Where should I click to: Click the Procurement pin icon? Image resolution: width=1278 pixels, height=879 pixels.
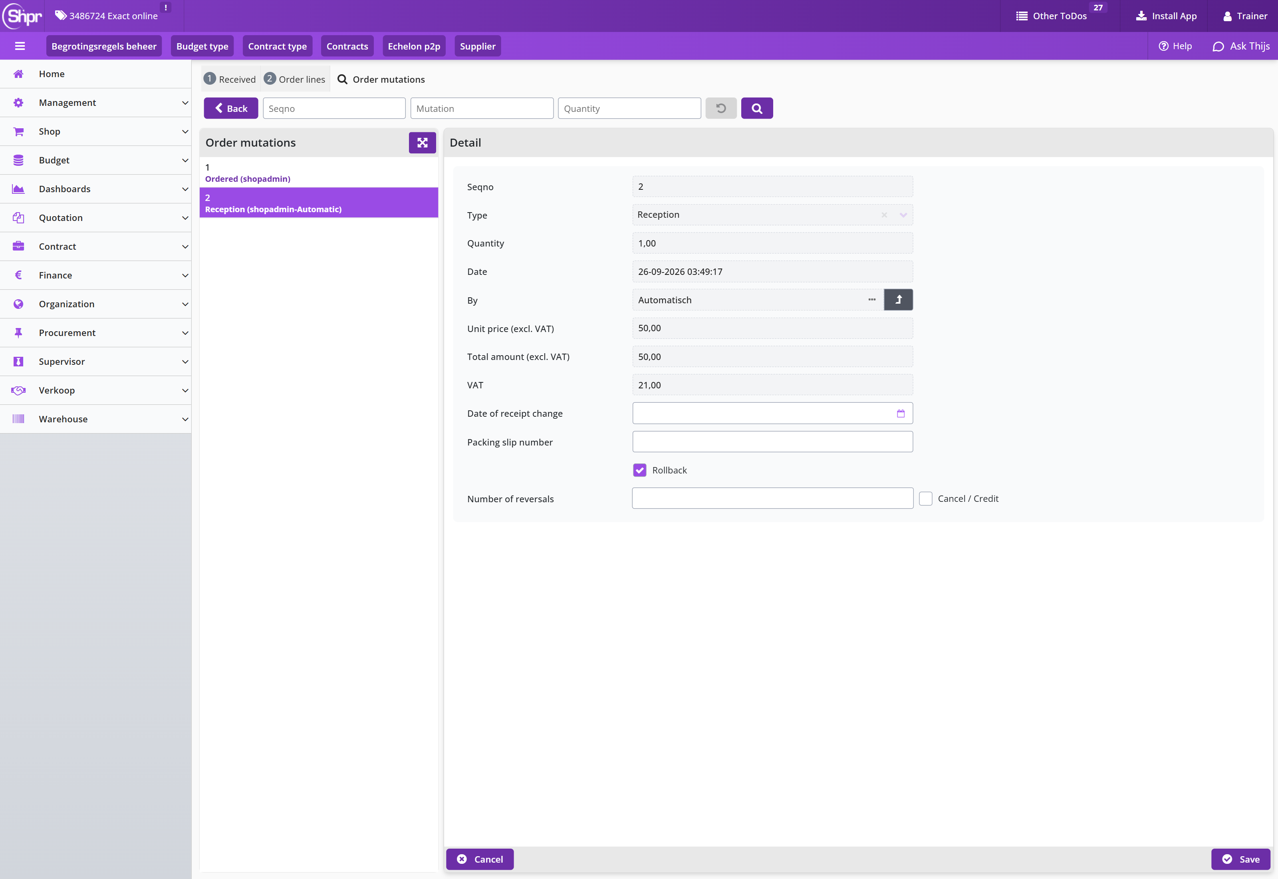tap(18, 333)
